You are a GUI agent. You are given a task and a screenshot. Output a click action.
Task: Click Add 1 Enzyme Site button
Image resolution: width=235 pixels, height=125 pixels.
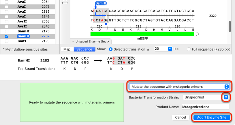pyautogui.click(x=211, y=117)
